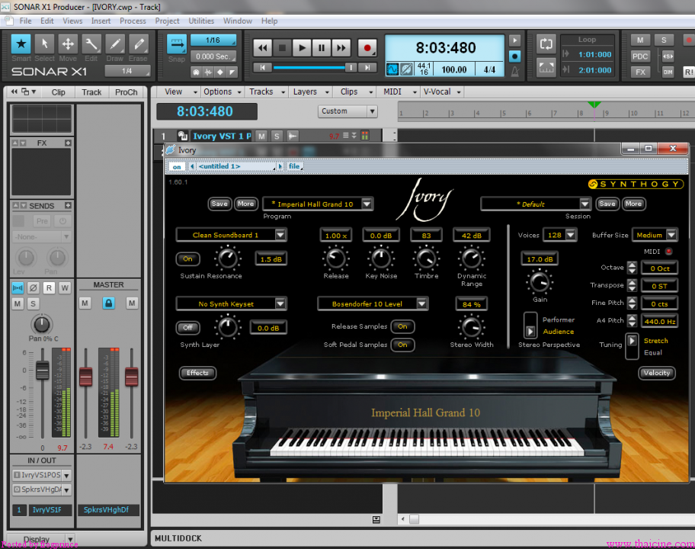Image resolution: width=695 pixels, height=549 pixels.
Task: Open Ivory Effects panel
Action: pyautogui.click(x=197, y=373)
